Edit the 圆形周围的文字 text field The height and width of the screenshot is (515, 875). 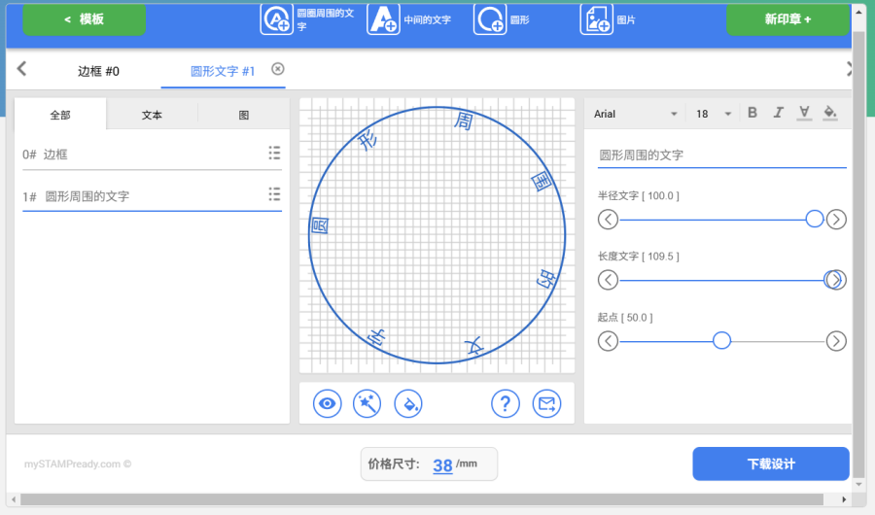[x=722, y=155]
